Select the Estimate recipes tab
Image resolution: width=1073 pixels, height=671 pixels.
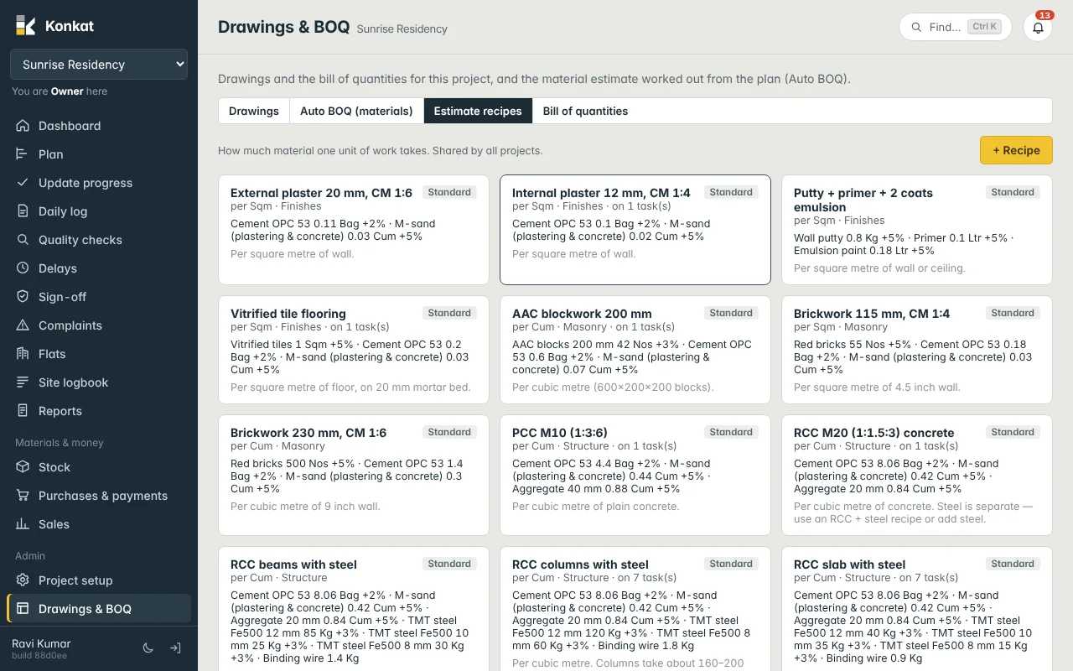coord(478,111)
